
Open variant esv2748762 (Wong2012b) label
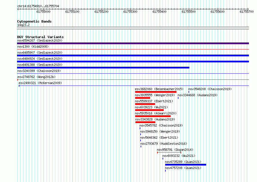point(36,77)
